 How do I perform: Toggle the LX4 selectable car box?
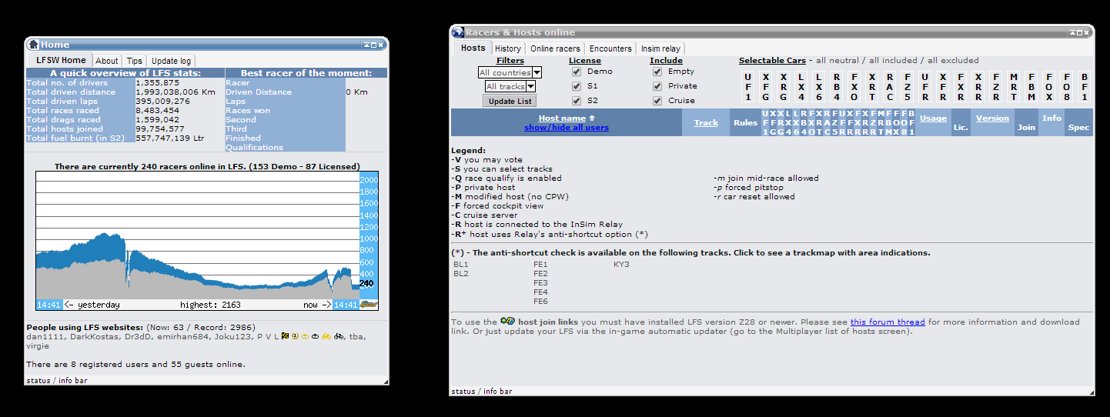click(x=801, y=87)
